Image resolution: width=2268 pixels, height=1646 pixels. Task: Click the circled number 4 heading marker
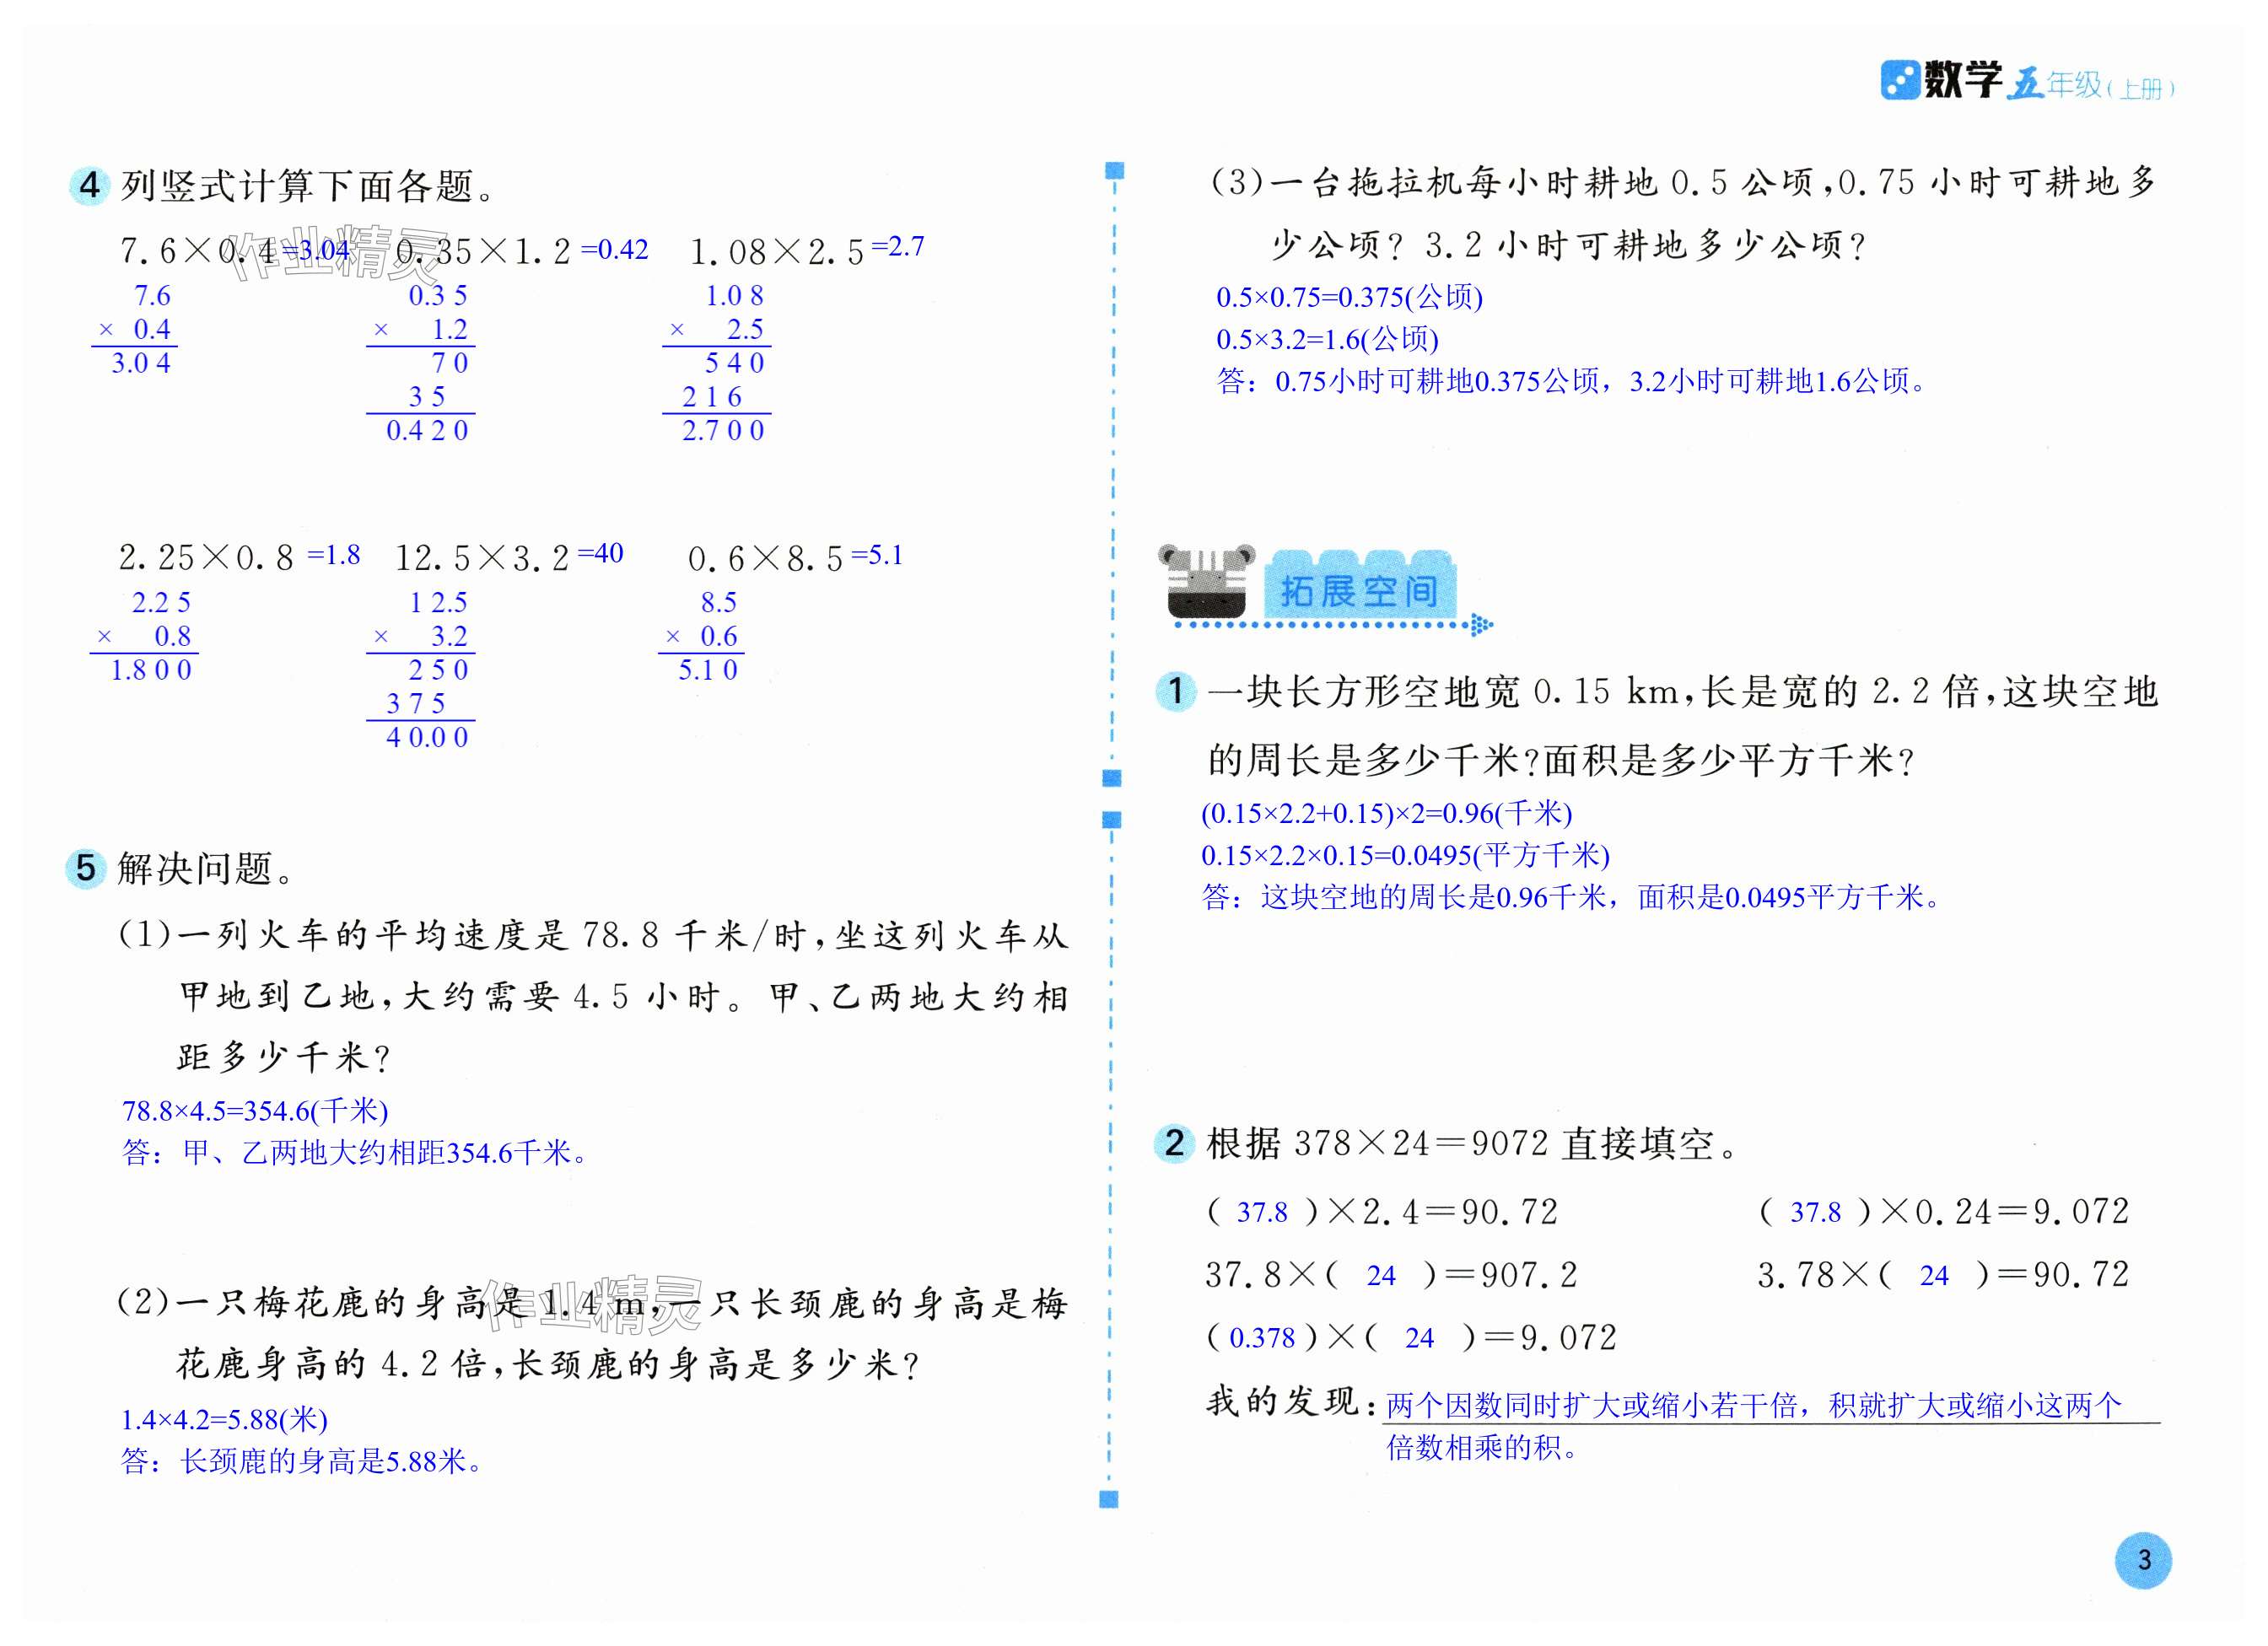pos(89,185)
